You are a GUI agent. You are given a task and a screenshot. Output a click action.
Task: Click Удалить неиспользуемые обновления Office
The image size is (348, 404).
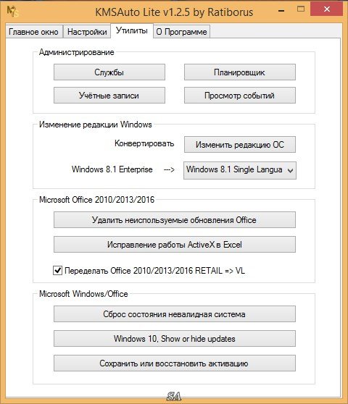pos(175,220)
